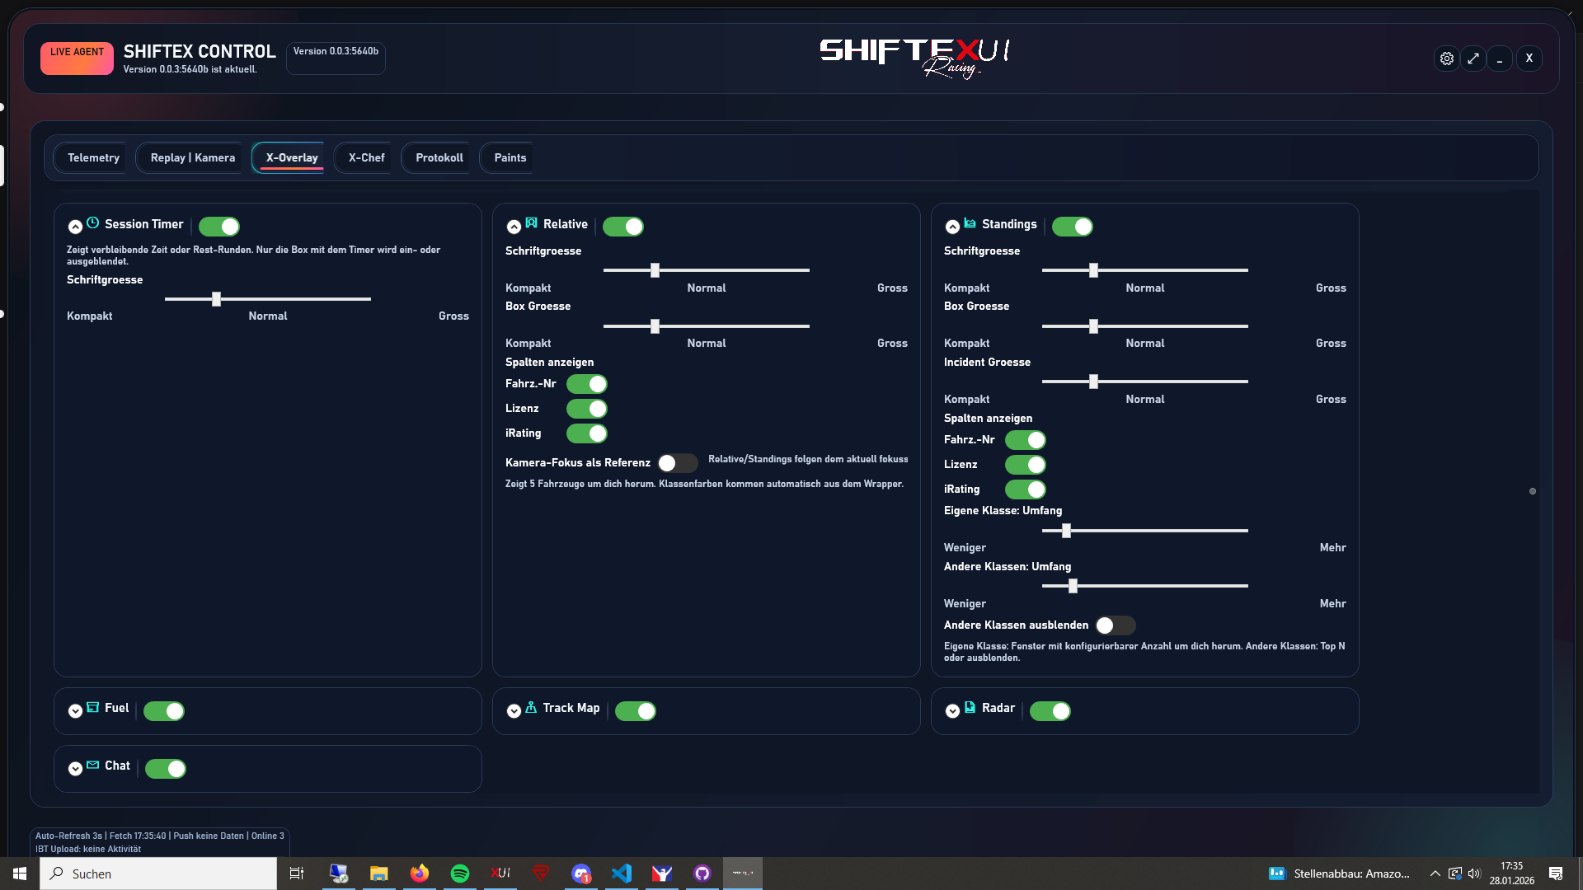Viewport: 1583px width, 890px height.
Task: Launch Spotify from the taskbar
Action: [x=460, y=874]
